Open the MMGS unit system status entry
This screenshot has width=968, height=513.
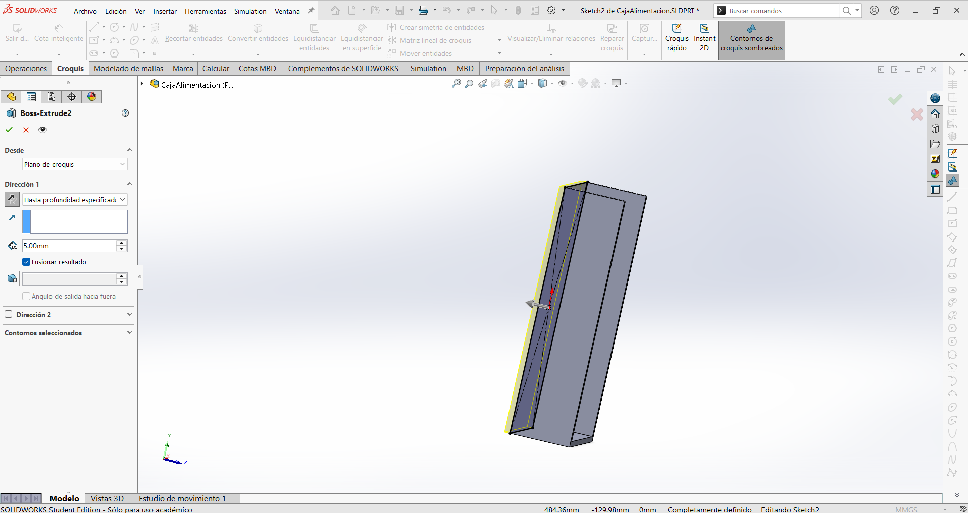(906, 509)
